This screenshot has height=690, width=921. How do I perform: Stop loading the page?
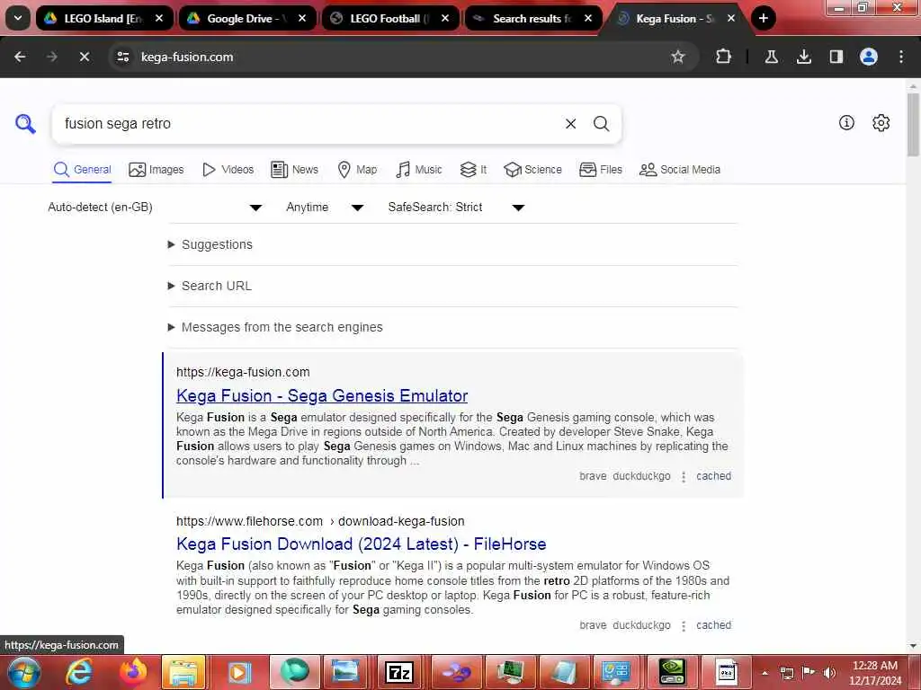pos(84,57)
